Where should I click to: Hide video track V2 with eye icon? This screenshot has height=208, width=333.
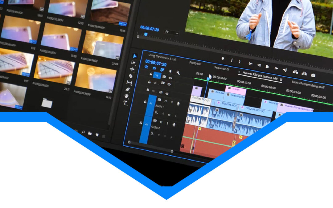click(x=169, y=84)
